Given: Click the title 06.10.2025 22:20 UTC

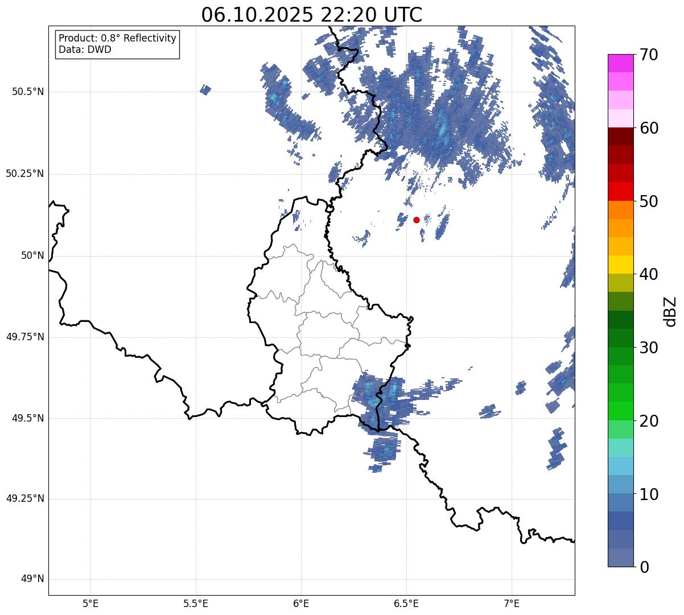Looking at the screenshot, I should 312,14.
